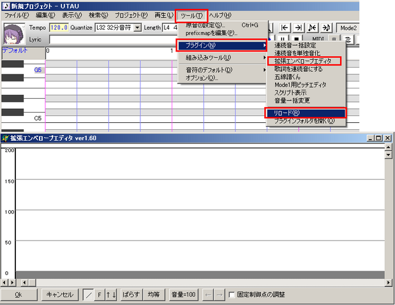
Task: Maximize the 拡張エンベロープエディタ window
Action: (378, 138)
